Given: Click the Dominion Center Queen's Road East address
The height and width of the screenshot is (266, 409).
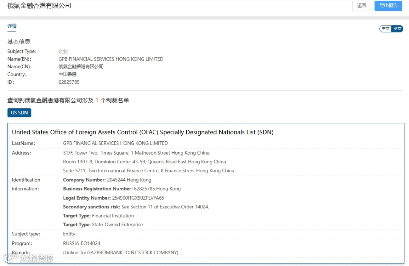Looking at the screenshot, I should pos(145,162).
